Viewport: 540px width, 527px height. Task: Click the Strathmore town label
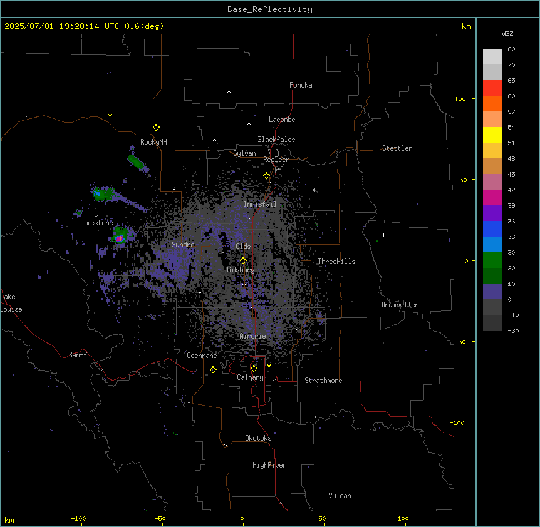pyautogui.click(x=323, y=381)
